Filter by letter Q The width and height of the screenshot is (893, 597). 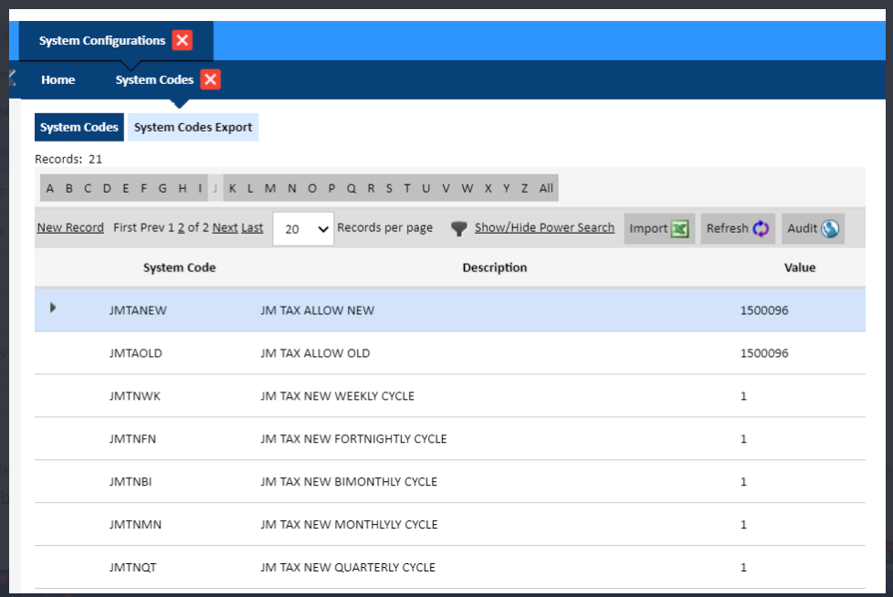point(352,188)
